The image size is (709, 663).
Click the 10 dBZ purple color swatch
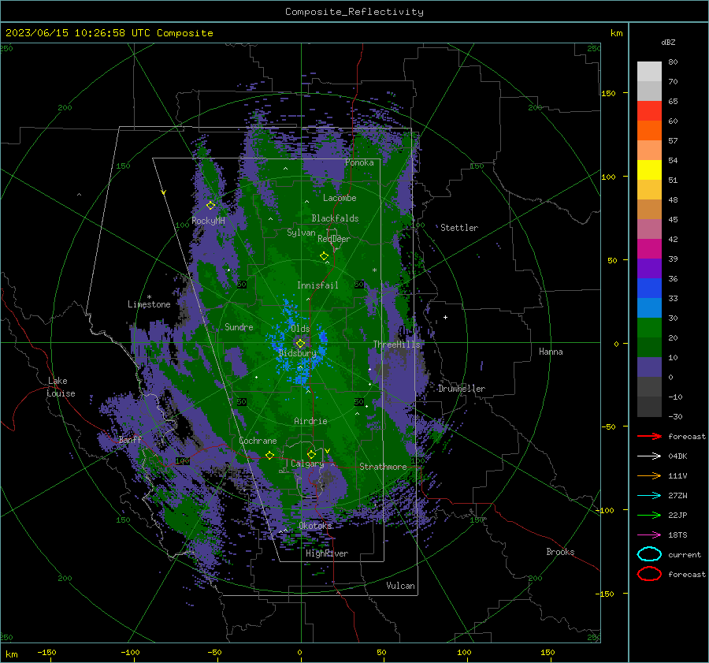(x=649, y=367)
